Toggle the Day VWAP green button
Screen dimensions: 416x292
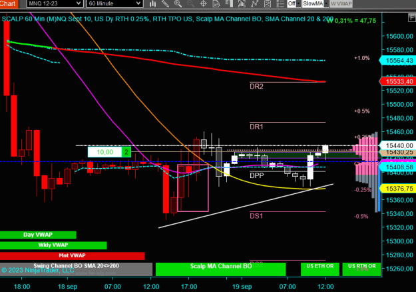coord(38,235)
